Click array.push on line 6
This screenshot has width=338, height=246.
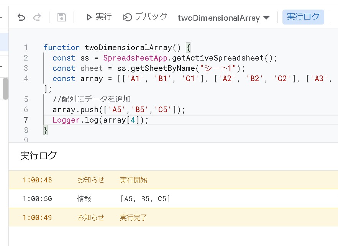[x=75, y=110]
